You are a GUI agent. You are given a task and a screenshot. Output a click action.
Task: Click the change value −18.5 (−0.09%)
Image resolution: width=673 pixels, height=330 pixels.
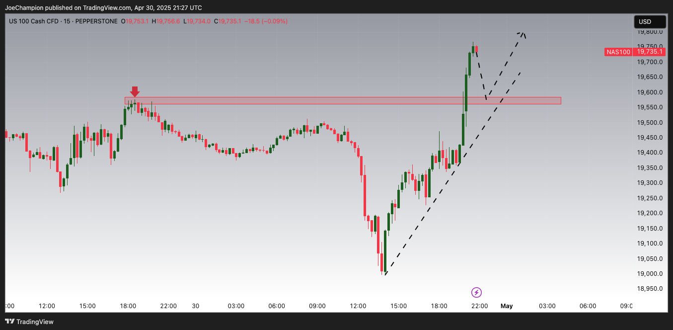tap(266, 21)
